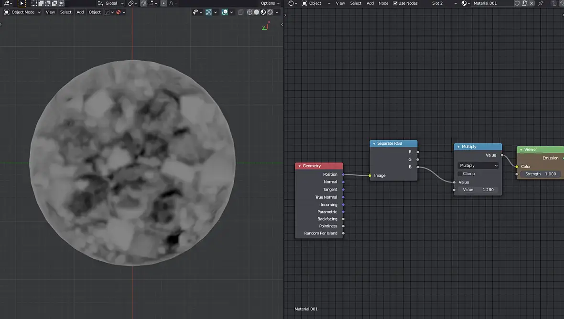
Task: Unlink Material.001 with the X icon
Action: (x=531, y=3)
